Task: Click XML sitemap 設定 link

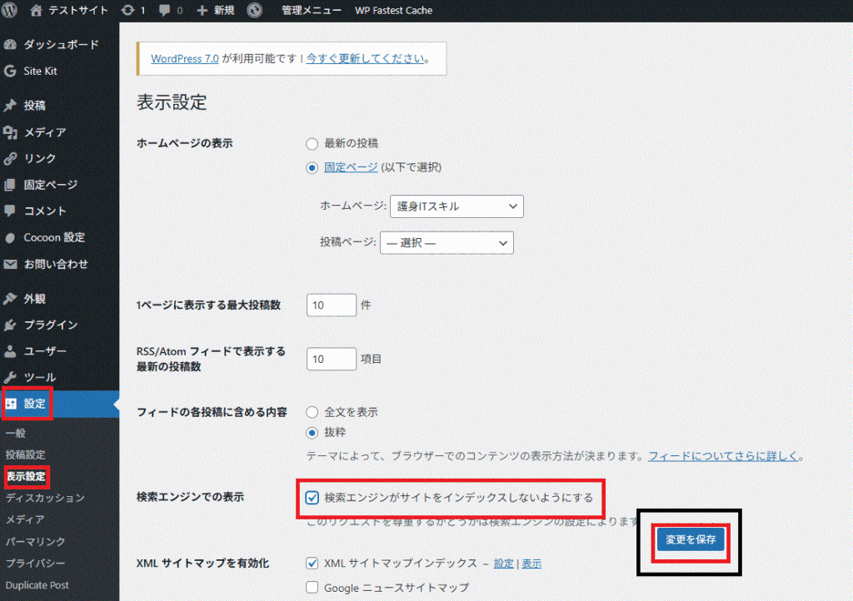Action: [x=503, y=564]
